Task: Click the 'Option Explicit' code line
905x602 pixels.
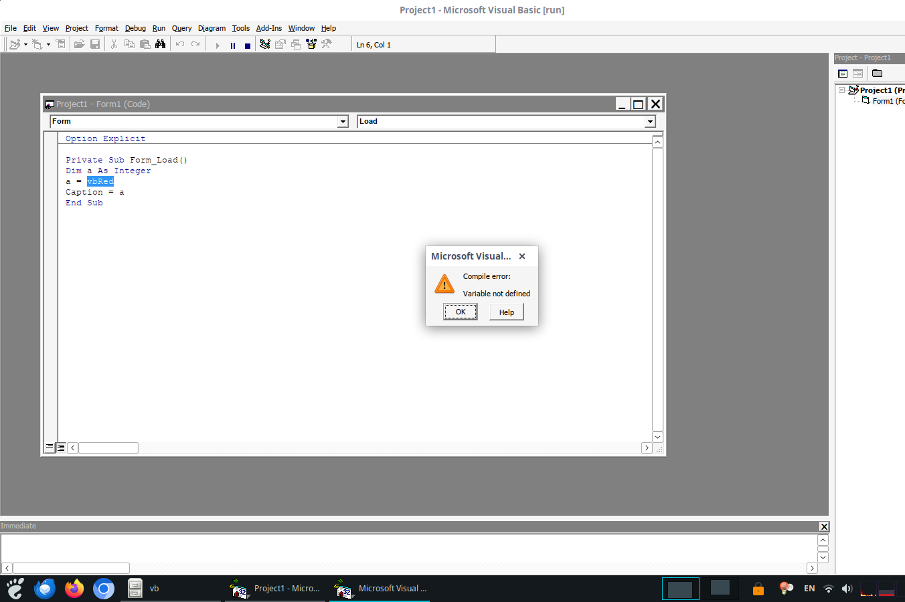Action: coord(105,138)
